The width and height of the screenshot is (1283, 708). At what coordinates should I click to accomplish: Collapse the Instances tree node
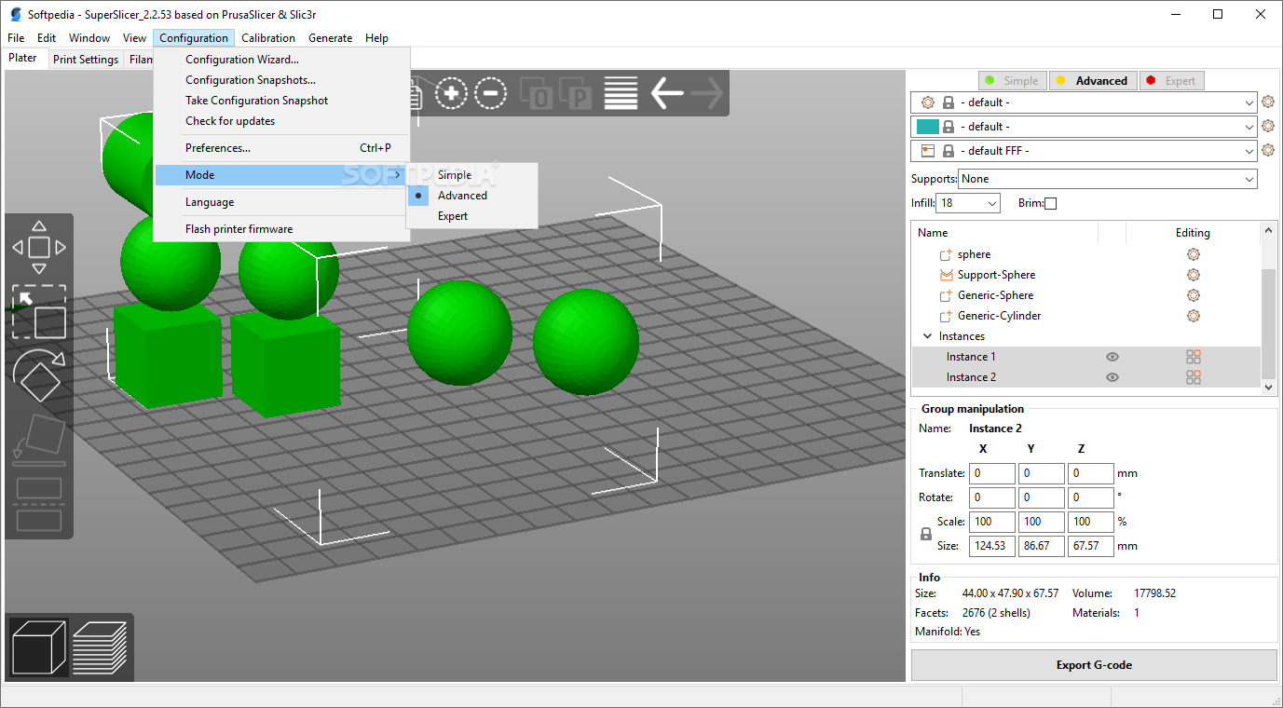(927, 336)
